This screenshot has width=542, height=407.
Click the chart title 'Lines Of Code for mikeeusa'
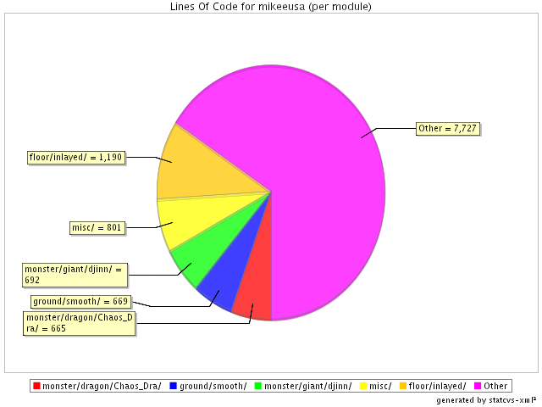(271, 7)
